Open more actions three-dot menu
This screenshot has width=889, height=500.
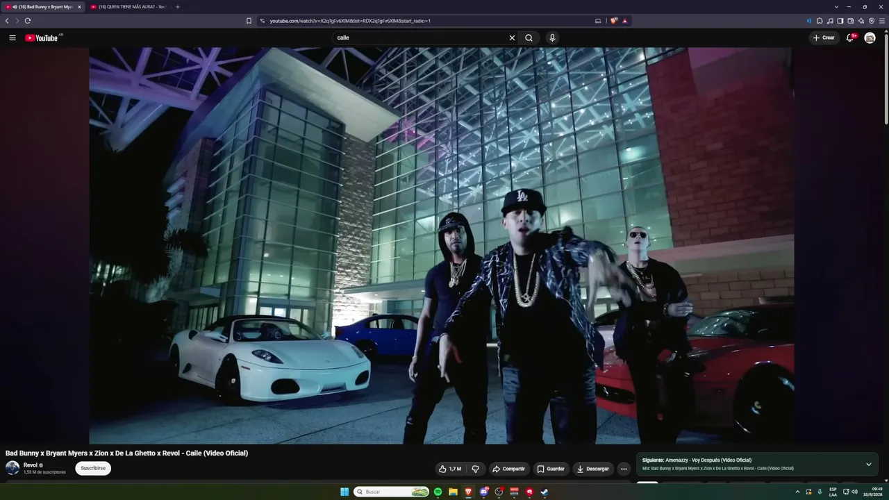624,469
